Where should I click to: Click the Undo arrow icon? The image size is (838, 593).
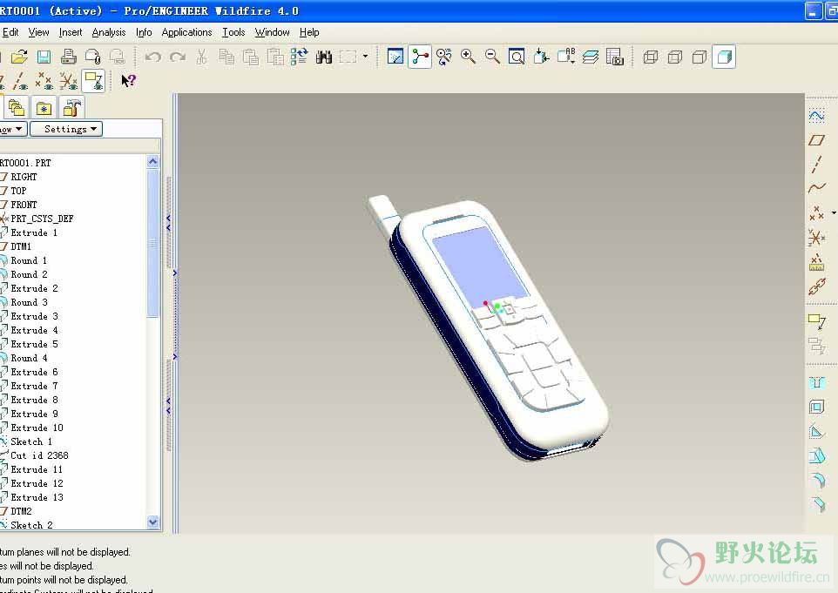click(x=152, y=57)
